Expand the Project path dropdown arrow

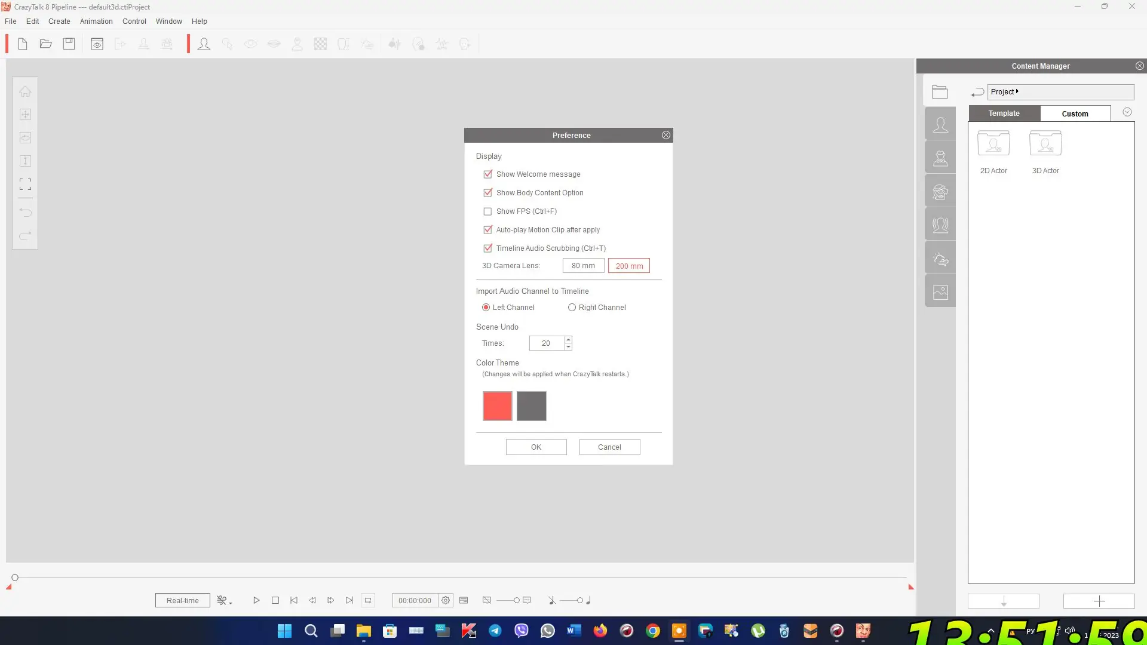tap(1017, 91)
